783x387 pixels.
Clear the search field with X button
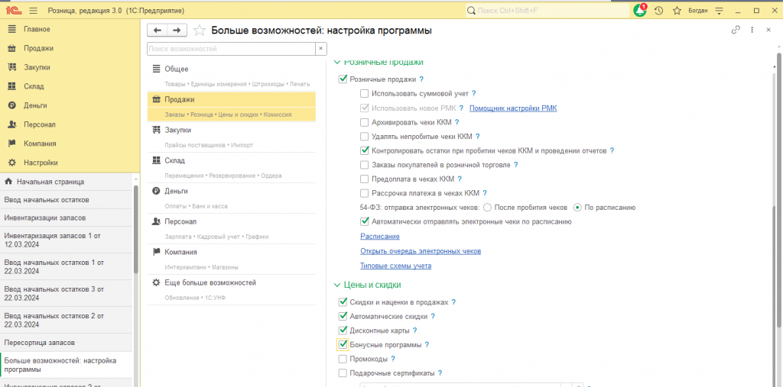[320, 49]
